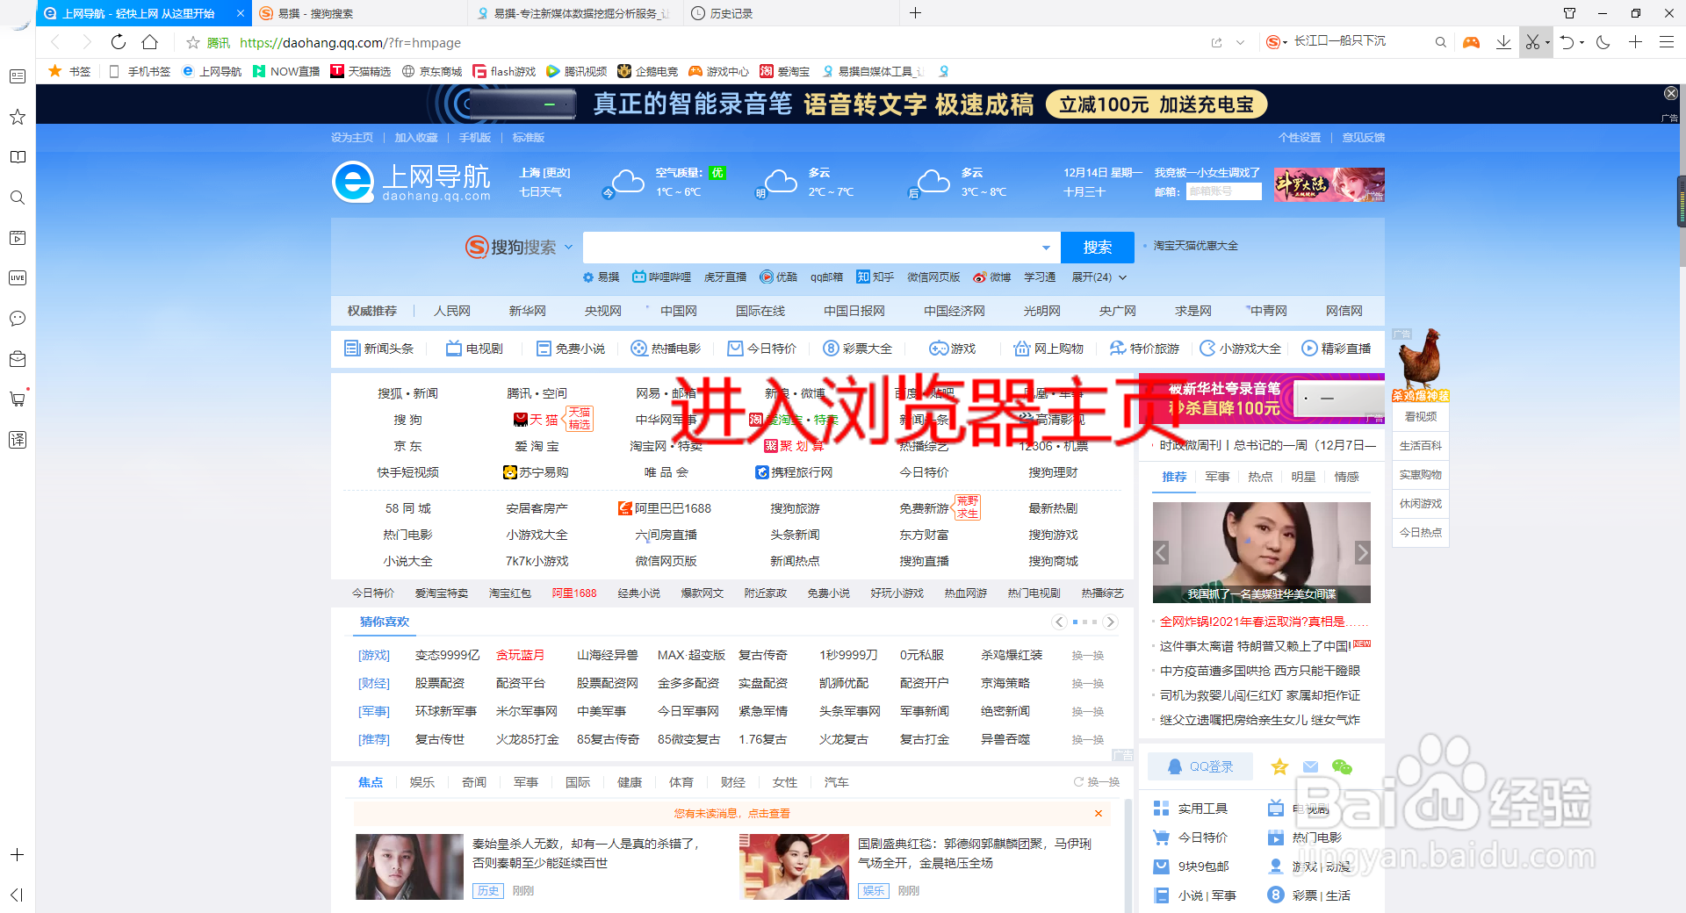Viewport: 1686px width, 913px height.
Task: Open the 京东商城 bookmark
Action: [x=432, y=71]
